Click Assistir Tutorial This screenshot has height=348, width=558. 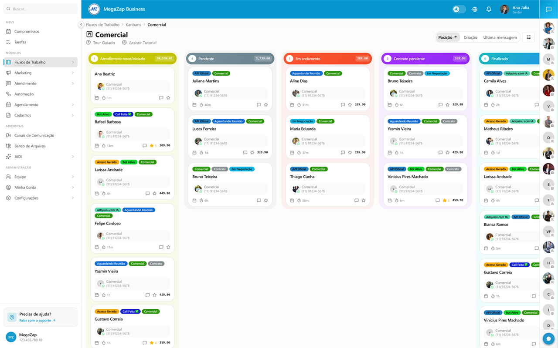[x=139, y=43]
